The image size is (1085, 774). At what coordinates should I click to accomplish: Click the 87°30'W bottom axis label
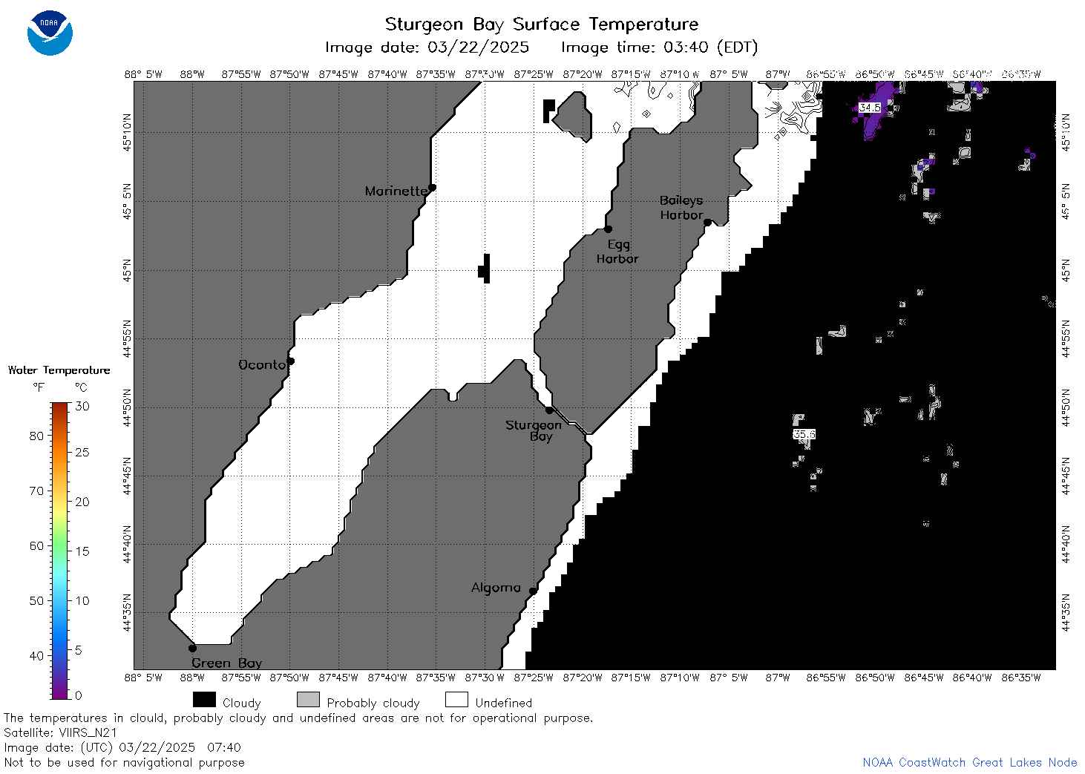click(485, 678)
